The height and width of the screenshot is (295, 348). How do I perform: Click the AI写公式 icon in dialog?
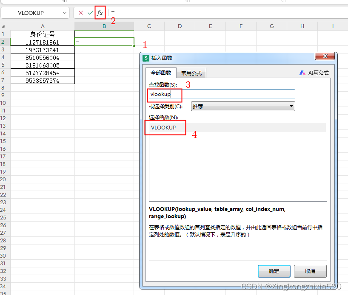click(302, 73)
